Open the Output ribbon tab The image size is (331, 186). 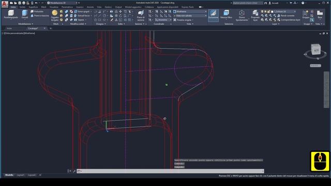point(118,7)
